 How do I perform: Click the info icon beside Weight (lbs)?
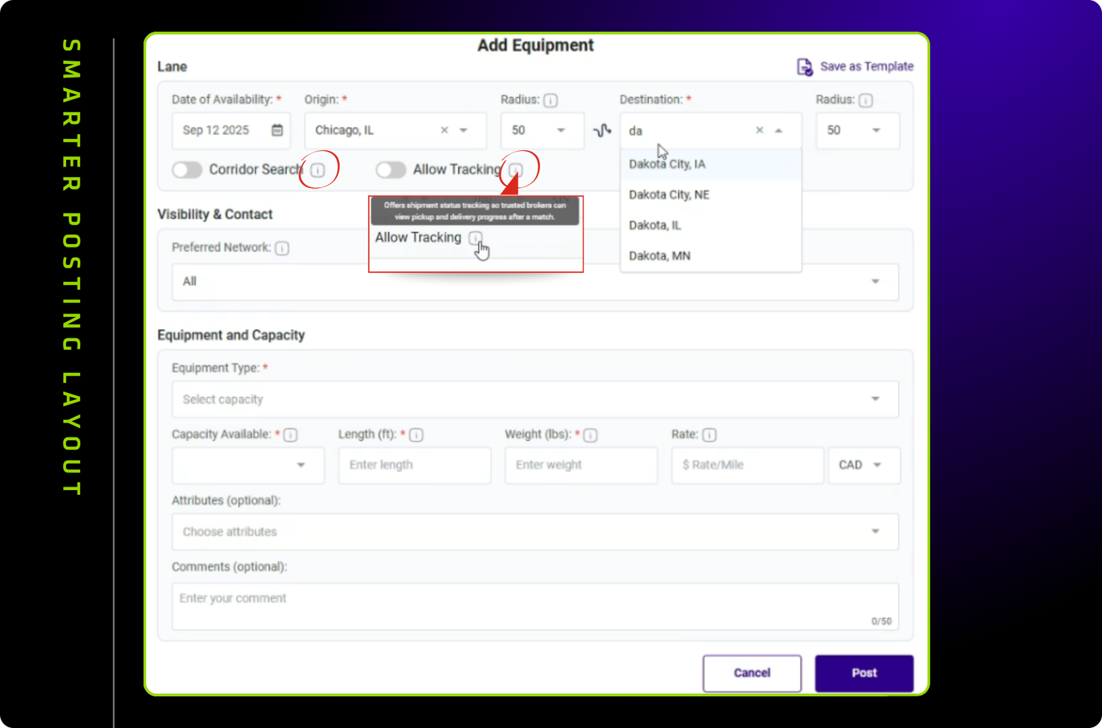(x=590, y=435)
